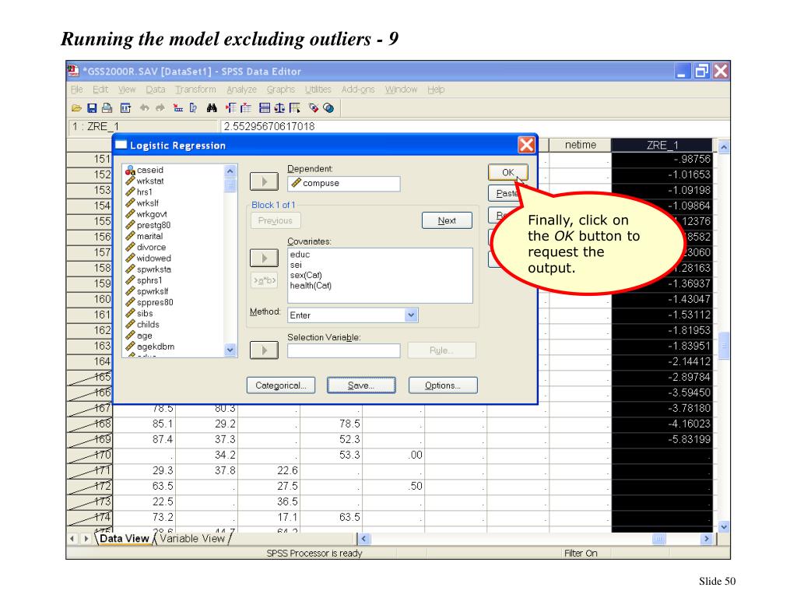Screen dimensions: 797x598
Task: Toggle the Value Labels tag icon
Action: (x=314, y=107)
